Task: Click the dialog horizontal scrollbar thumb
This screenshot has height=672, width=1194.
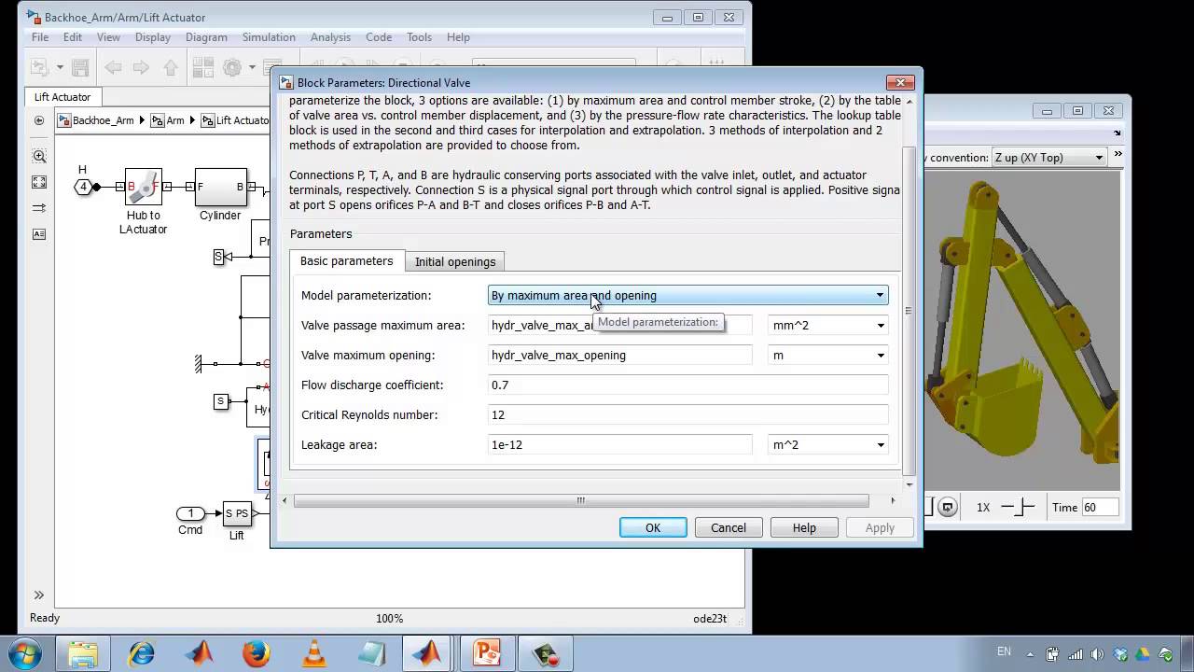Action: pos(580,500)
